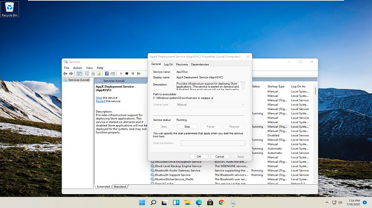Click in the Start parameters field

click(x=213, y=143)
